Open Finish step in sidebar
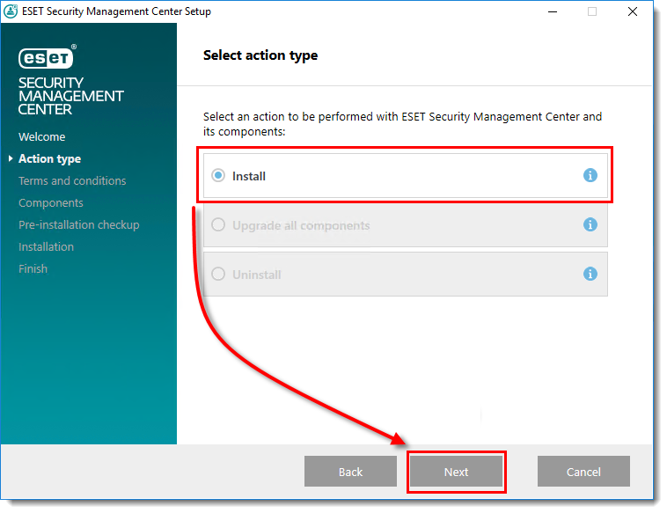This screenshot has width=667, height=513. 33,269
